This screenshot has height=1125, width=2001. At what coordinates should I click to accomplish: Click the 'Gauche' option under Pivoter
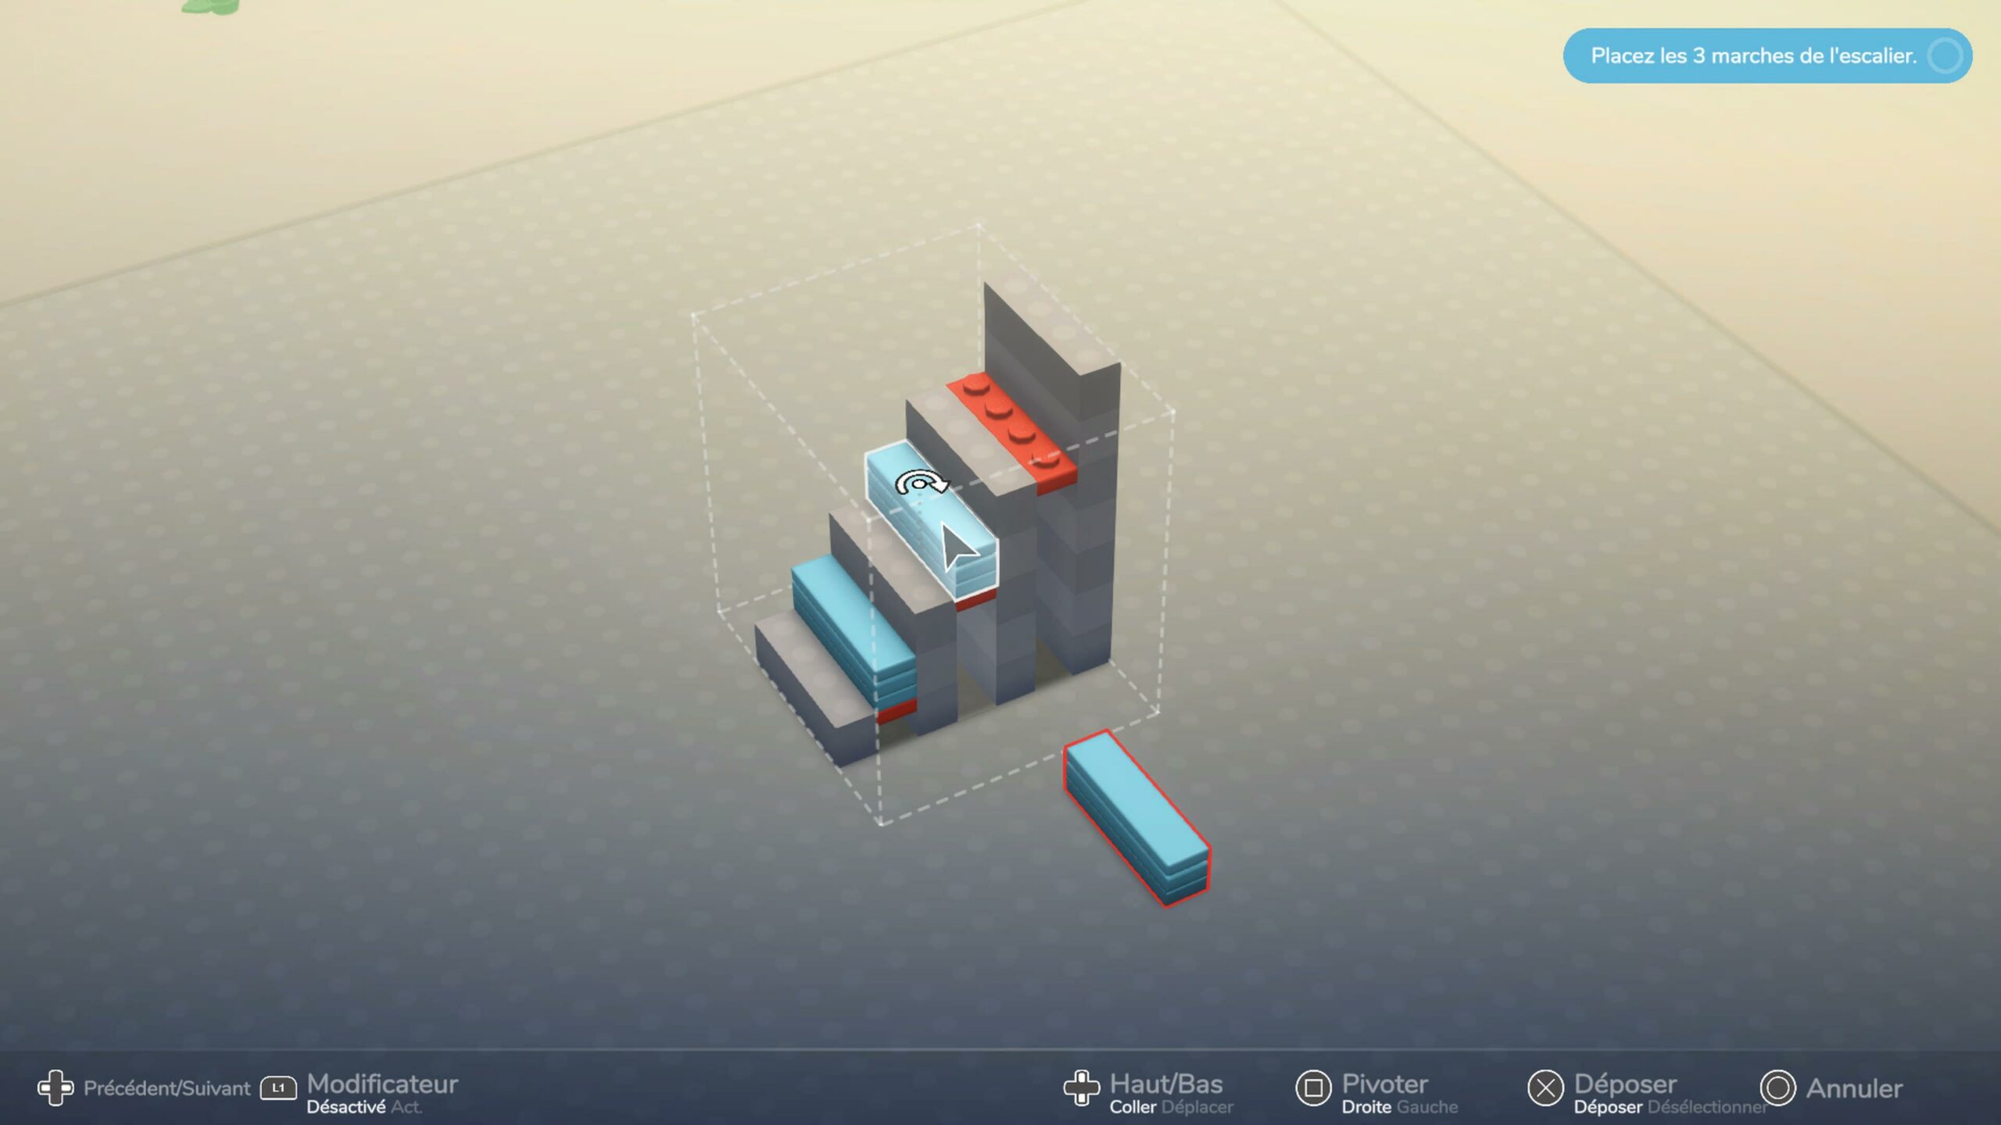coord(1427,1107)
